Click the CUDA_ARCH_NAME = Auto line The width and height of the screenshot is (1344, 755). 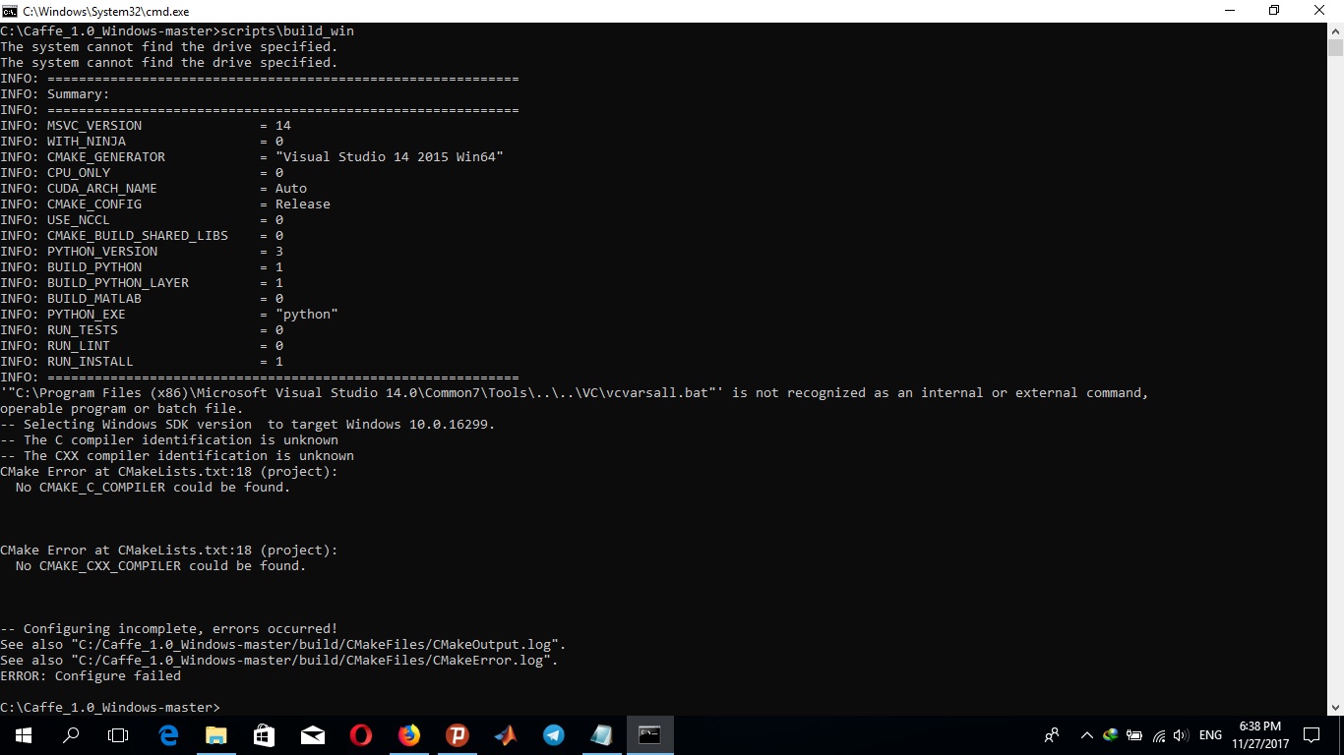pyautogui.click(x=153, y=189)
